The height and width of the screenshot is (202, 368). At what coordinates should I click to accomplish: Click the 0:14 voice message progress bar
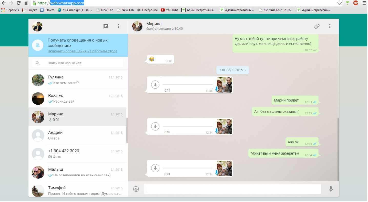coord(188,84)
